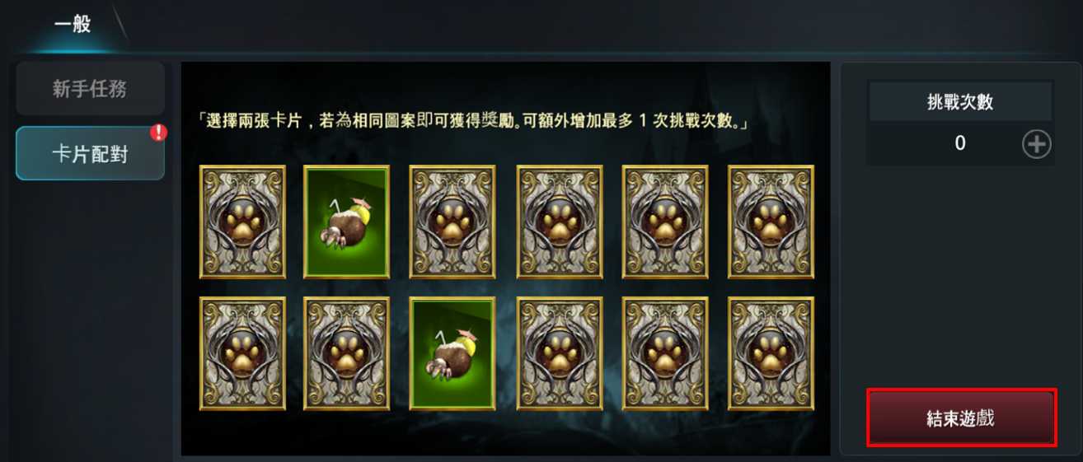1083x462 pixels.
Task: Click the 挑戰次數 header label
Action: click(x=960, y=102)
